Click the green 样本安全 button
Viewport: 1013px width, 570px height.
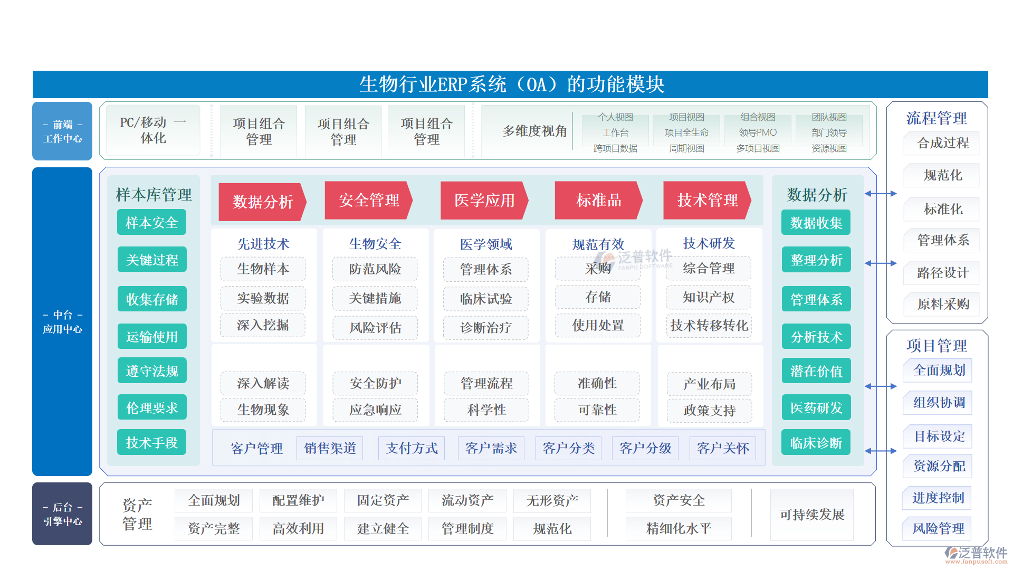click(151, 223)
